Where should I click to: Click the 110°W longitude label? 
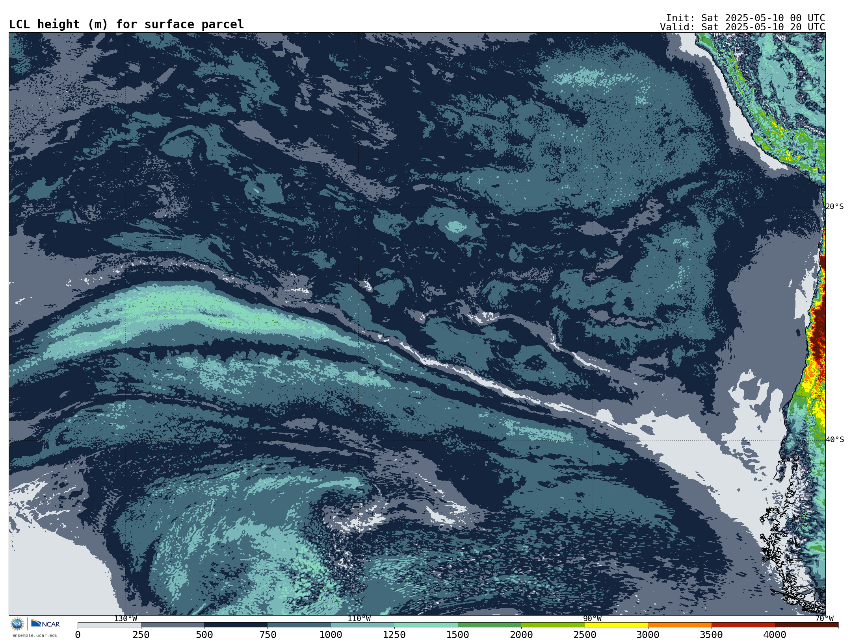359,618
